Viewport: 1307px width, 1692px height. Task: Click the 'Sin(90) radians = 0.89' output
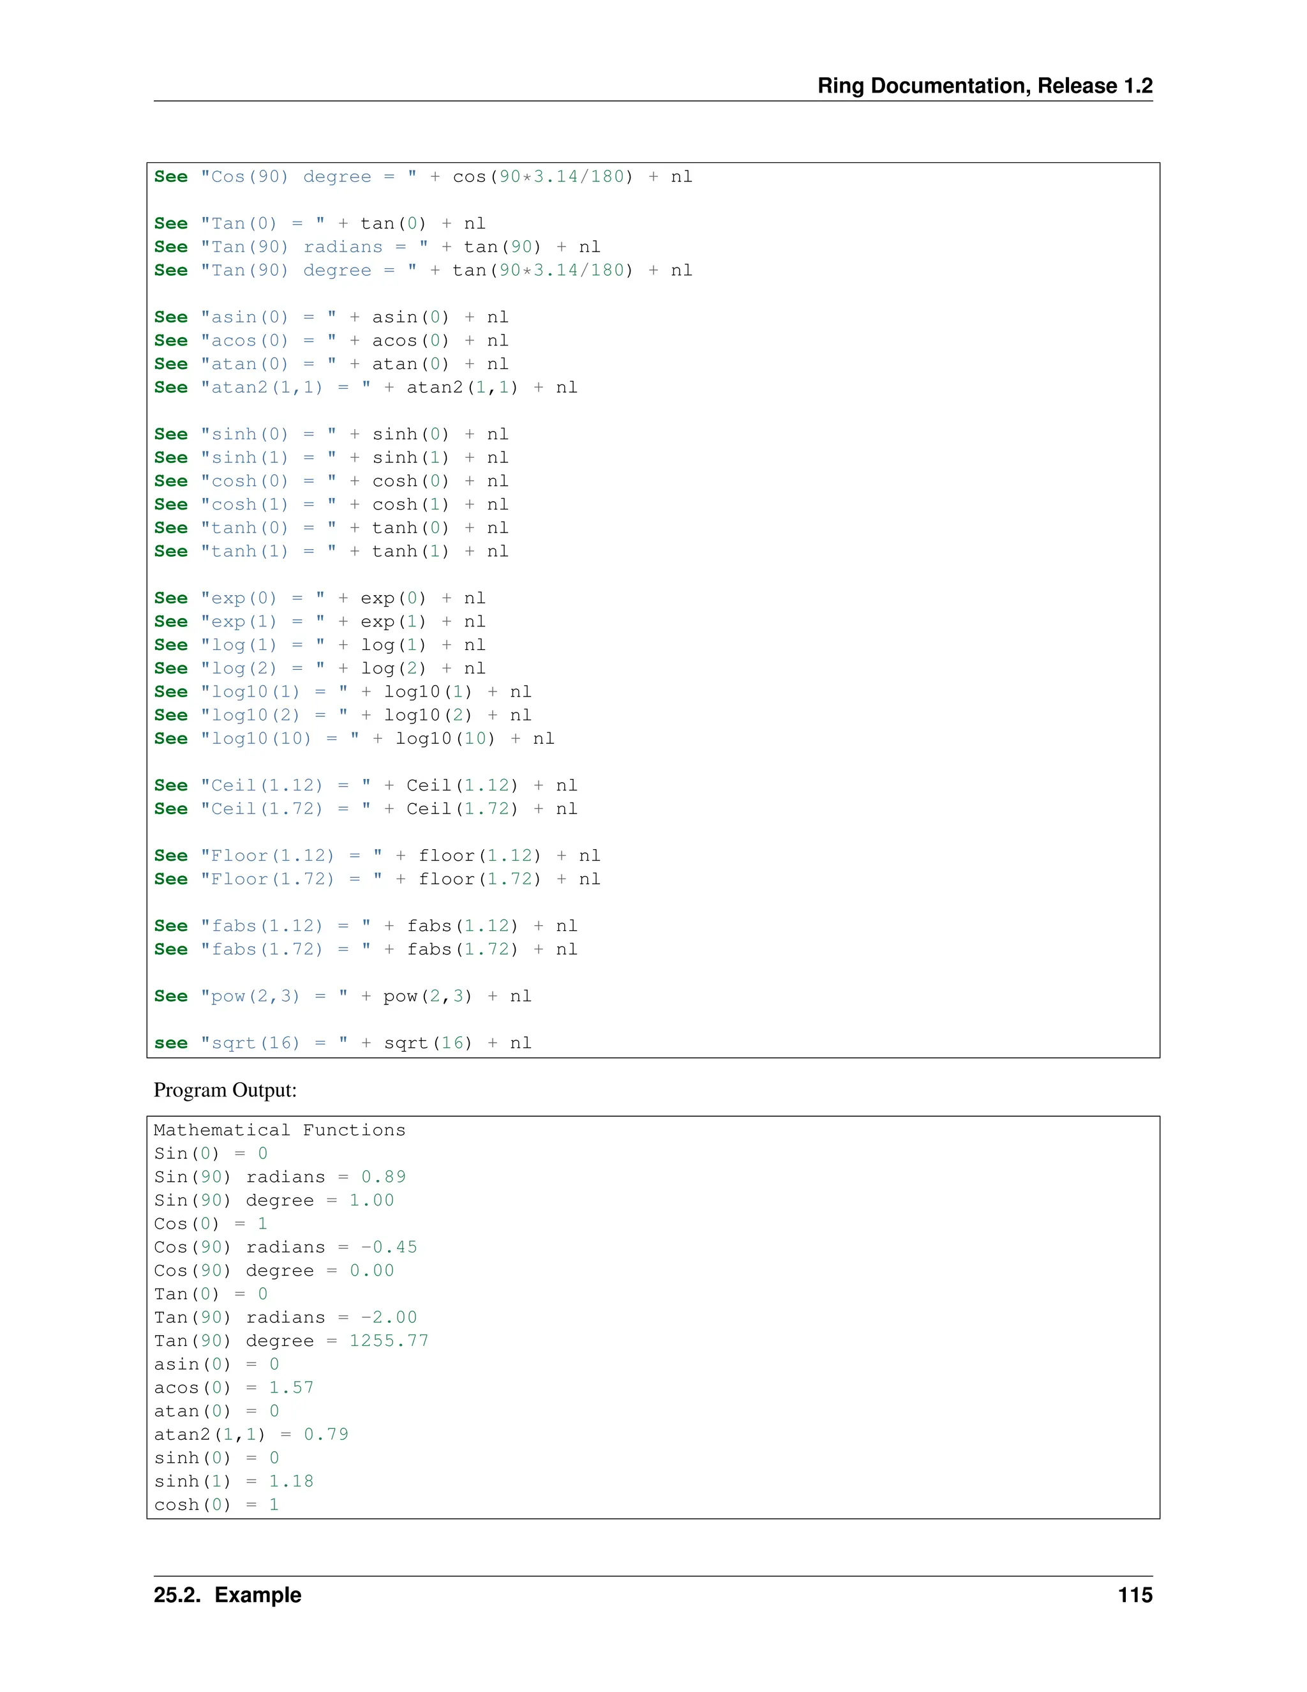(279, 1176)
